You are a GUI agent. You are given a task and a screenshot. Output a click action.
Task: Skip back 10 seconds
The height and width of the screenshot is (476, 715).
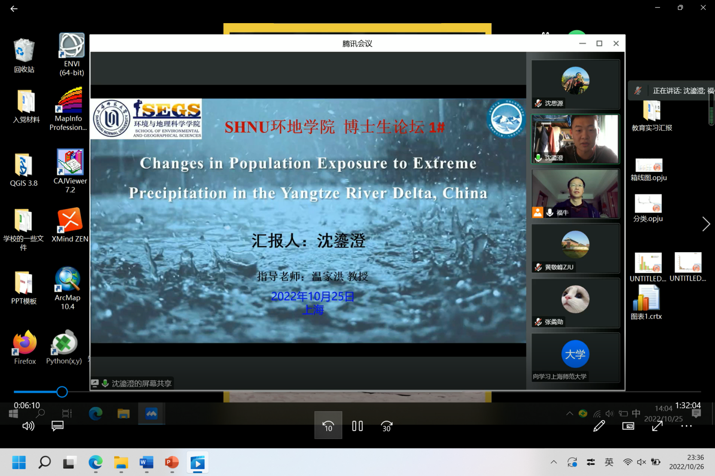click(328, 425)
